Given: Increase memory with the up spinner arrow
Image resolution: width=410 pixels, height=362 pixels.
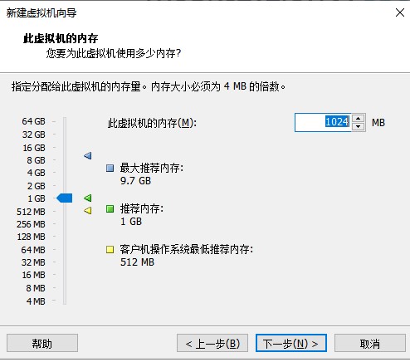Looking at the screenshot, I should [x=359, y=118].
